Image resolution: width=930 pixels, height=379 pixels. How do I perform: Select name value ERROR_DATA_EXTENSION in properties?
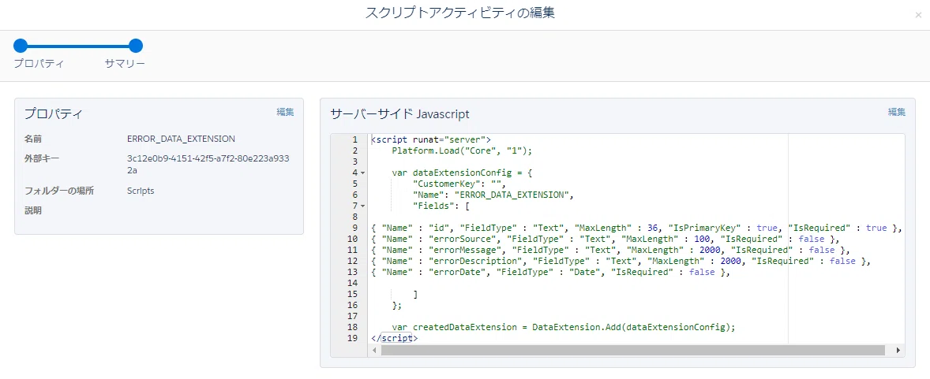(x=181, y=139)
